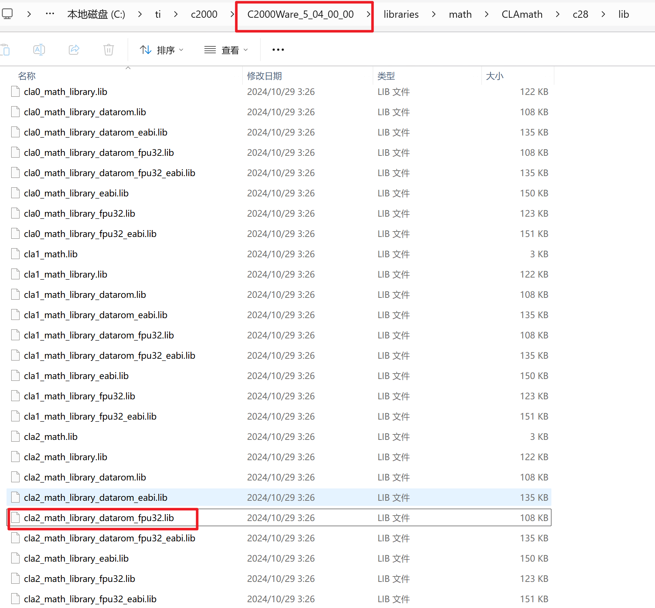655x608 pixels.
Task: Open the See more options toolbar menu
Action: [x=278, y=50]
